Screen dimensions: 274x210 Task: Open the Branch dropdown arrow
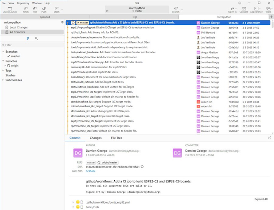[x=182, y=10]
